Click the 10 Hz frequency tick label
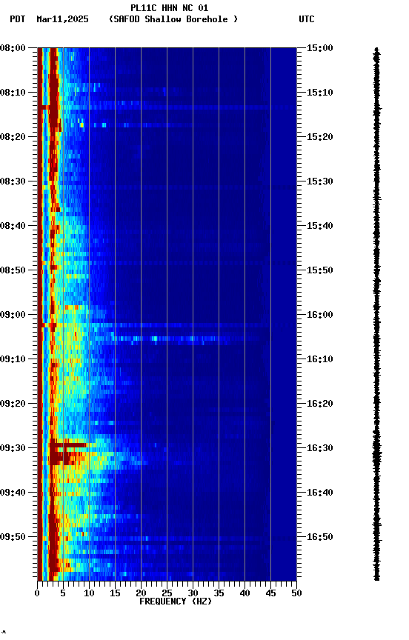The height and width of the screenshot is (640, 409). click(x=89, y=593)
